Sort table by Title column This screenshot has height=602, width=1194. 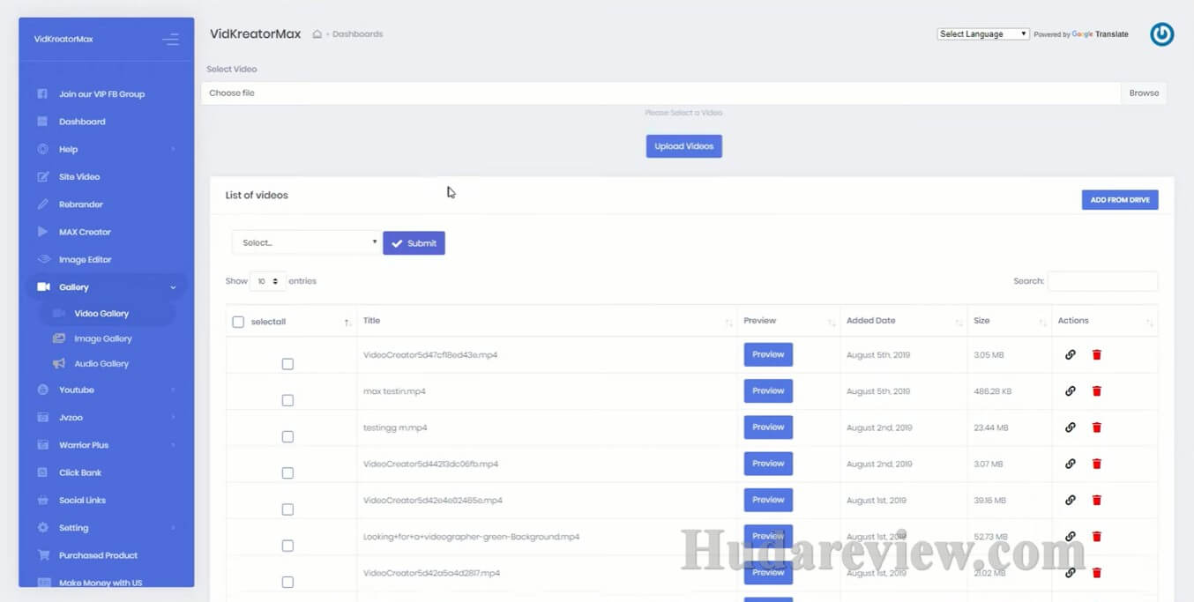pyautogui.click(x=547, y=321)
